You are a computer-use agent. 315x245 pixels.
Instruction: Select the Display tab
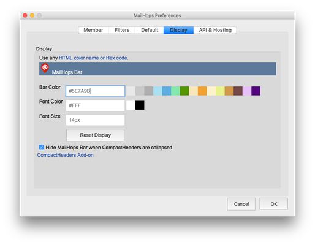(x=178, y=30)
